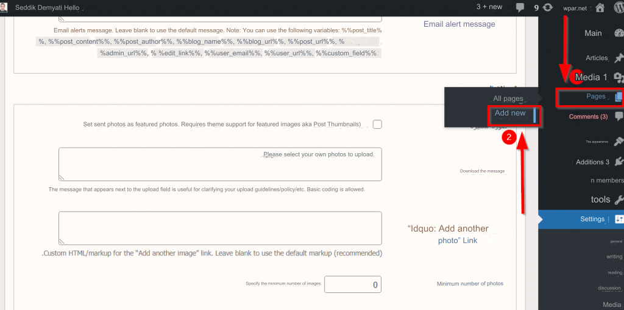This screenshot has width=624, height=310.
Task: Click the Comments bubble icon in sidebar
Action: coord(619,117)
